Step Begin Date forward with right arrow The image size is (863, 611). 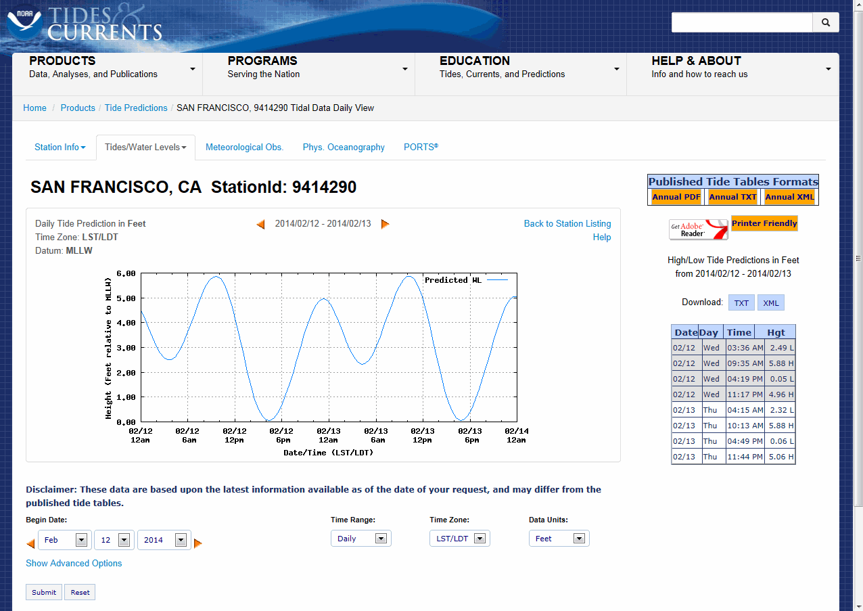click(197, 543)
